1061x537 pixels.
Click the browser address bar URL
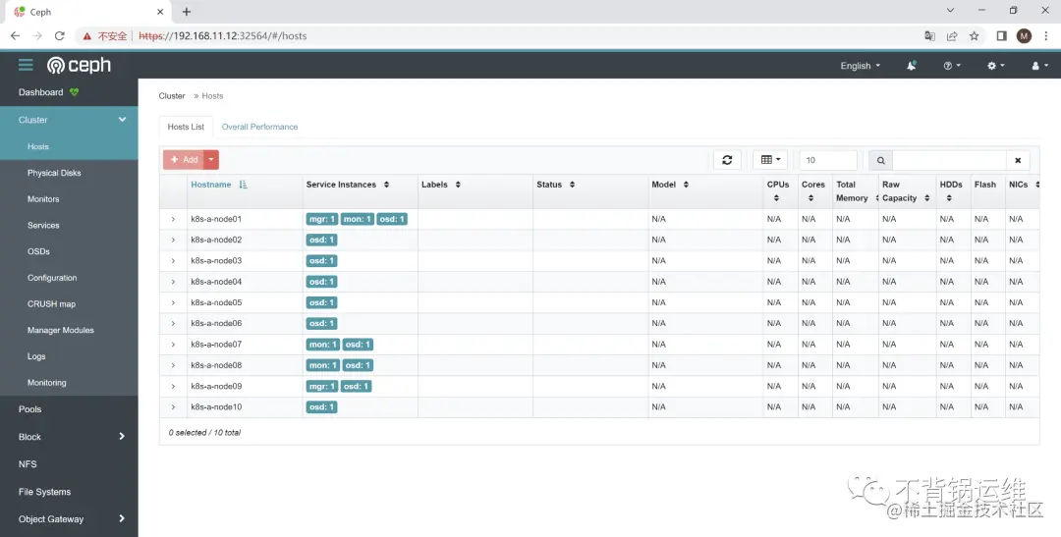(223, 36)
